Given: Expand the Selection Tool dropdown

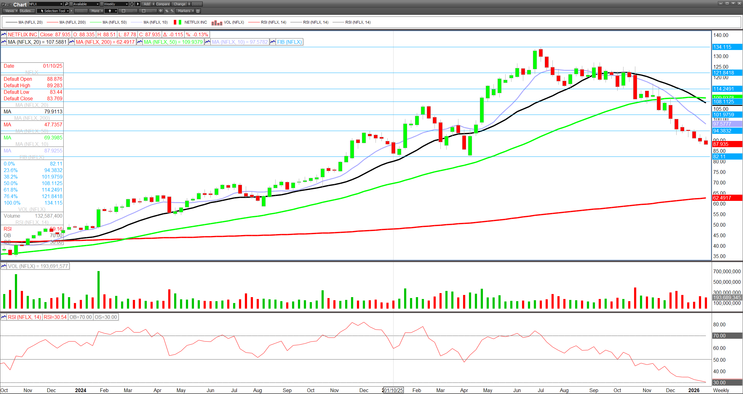Looking at the screenshot, I should click(68, 11).
